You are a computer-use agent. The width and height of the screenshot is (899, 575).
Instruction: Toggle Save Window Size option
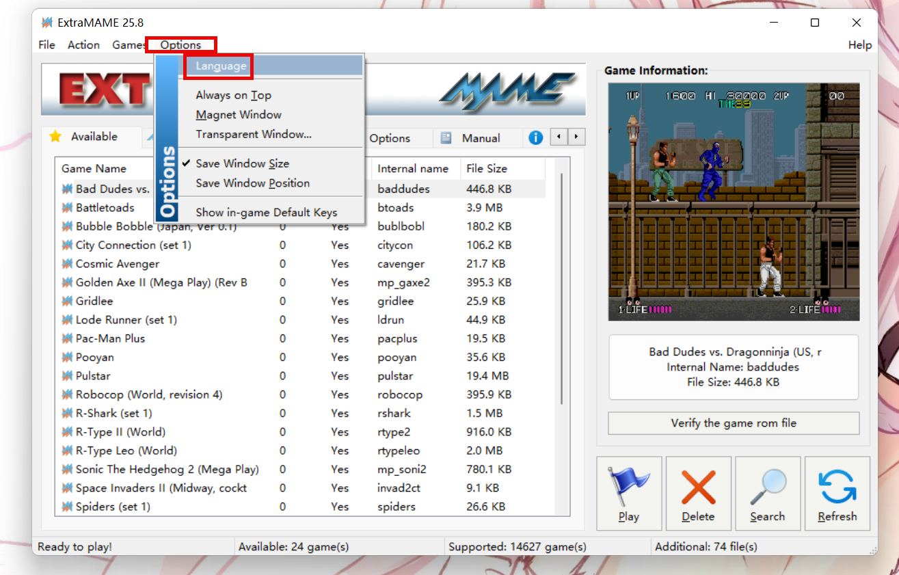pos(242,164)
